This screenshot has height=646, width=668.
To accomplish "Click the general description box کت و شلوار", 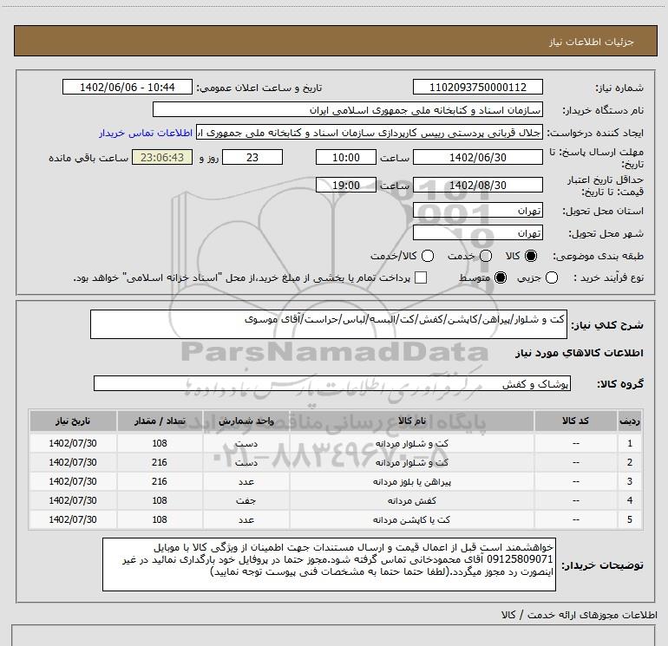I will pyautogui.click(x=329, y=324).
